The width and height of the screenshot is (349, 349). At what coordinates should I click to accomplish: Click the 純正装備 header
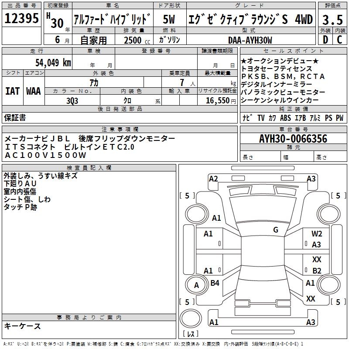coord(293,109)
